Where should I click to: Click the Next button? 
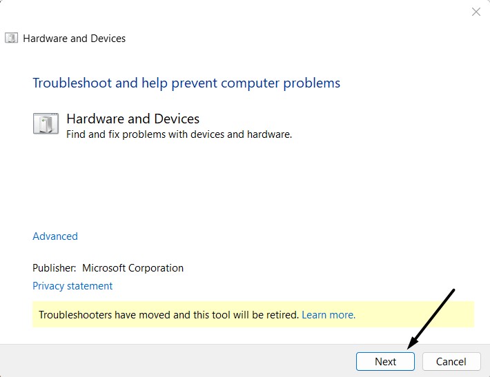385,361
